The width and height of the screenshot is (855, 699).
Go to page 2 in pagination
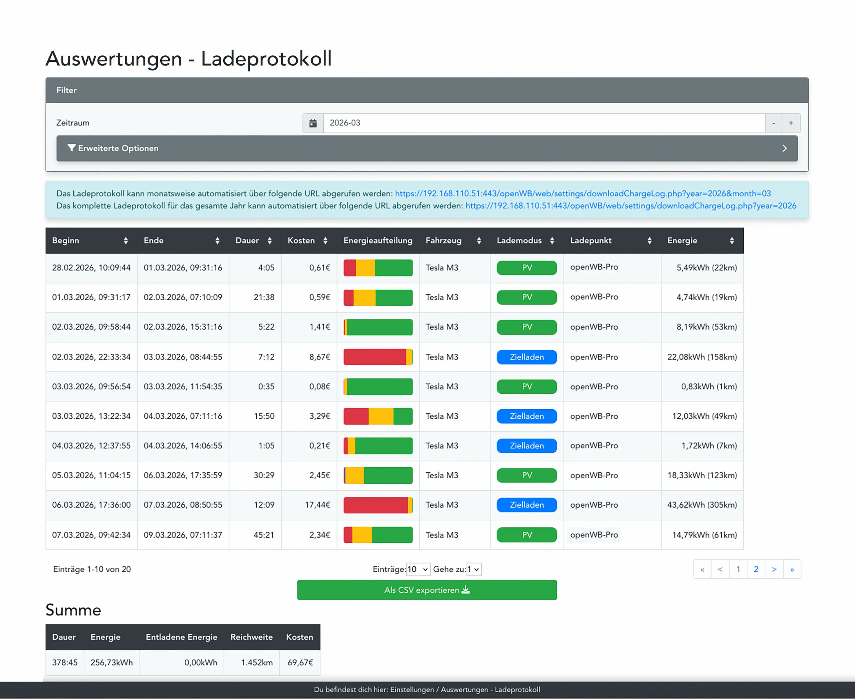[756, 569]
